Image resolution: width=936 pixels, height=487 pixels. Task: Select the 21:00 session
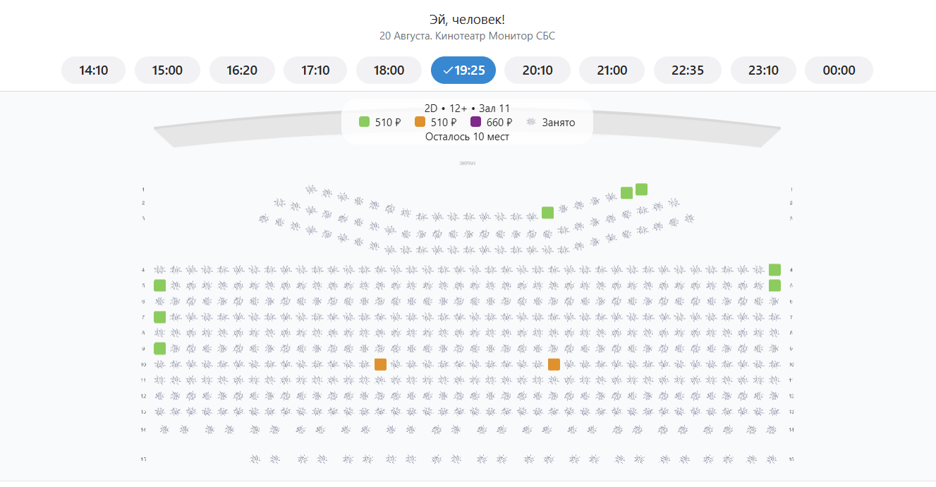[612, 70]
